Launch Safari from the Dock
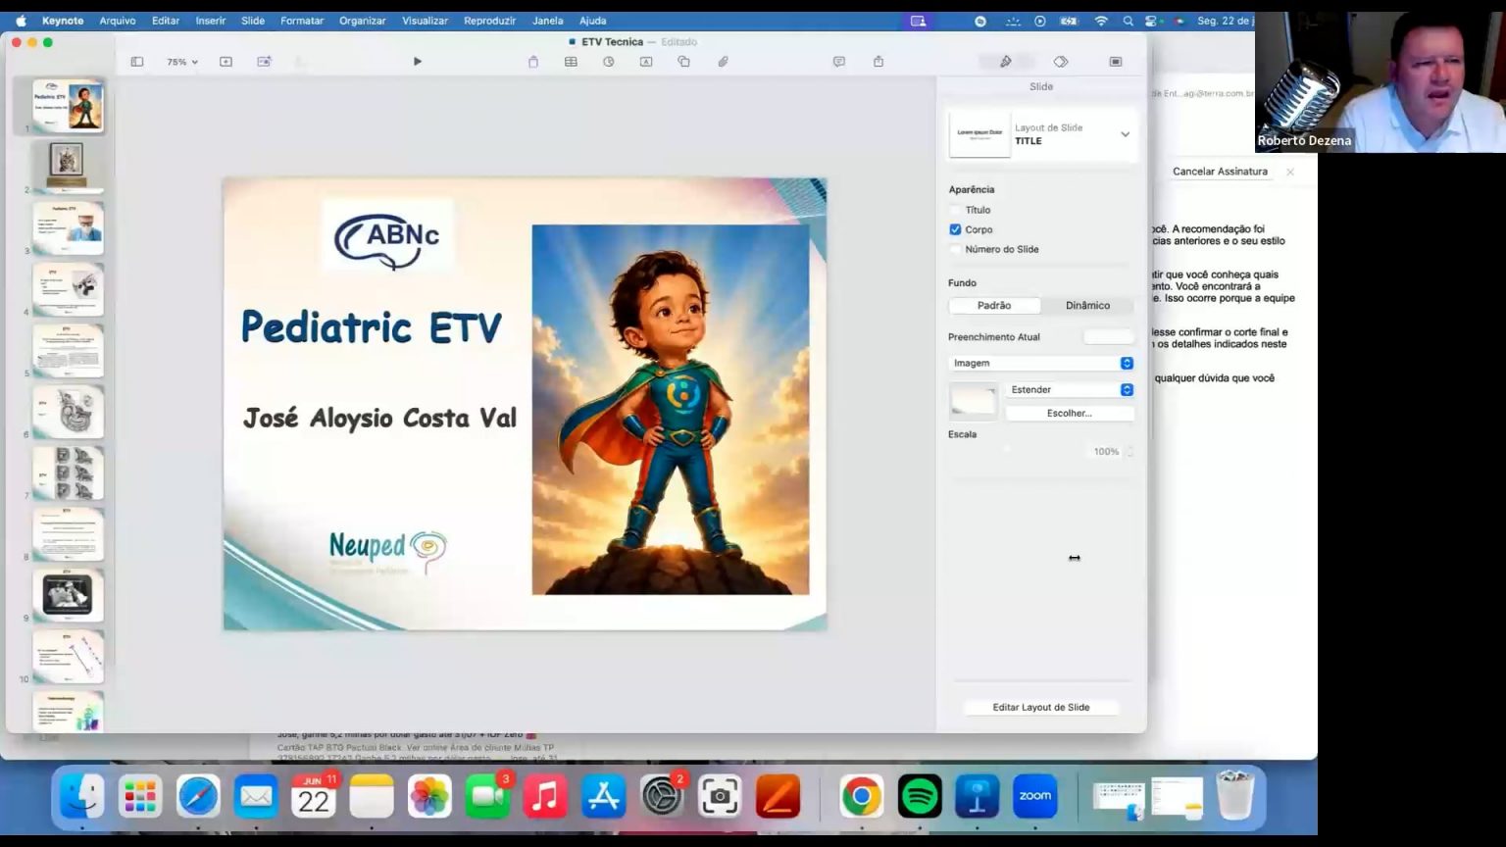The height and width of the screenshot is (847, 1506). point(198,796)
